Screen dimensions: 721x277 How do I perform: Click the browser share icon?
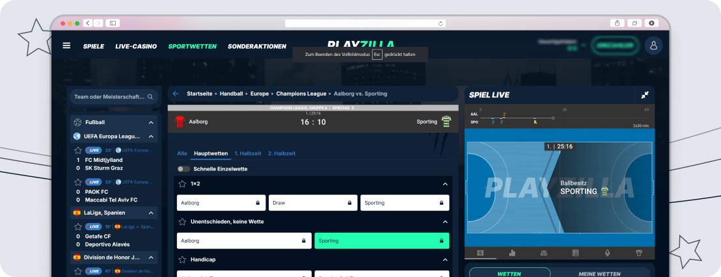[x=617, y=23]
